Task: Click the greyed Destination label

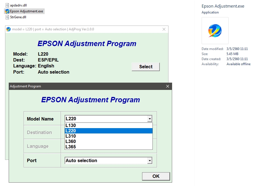Action: (39, 132)
